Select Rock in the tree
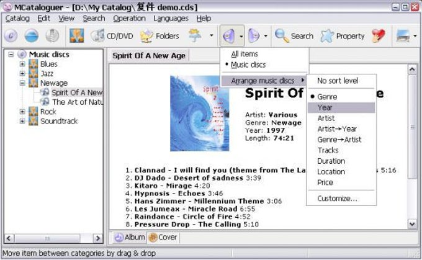Screen dimensions: 422x260 coord(48,112)
